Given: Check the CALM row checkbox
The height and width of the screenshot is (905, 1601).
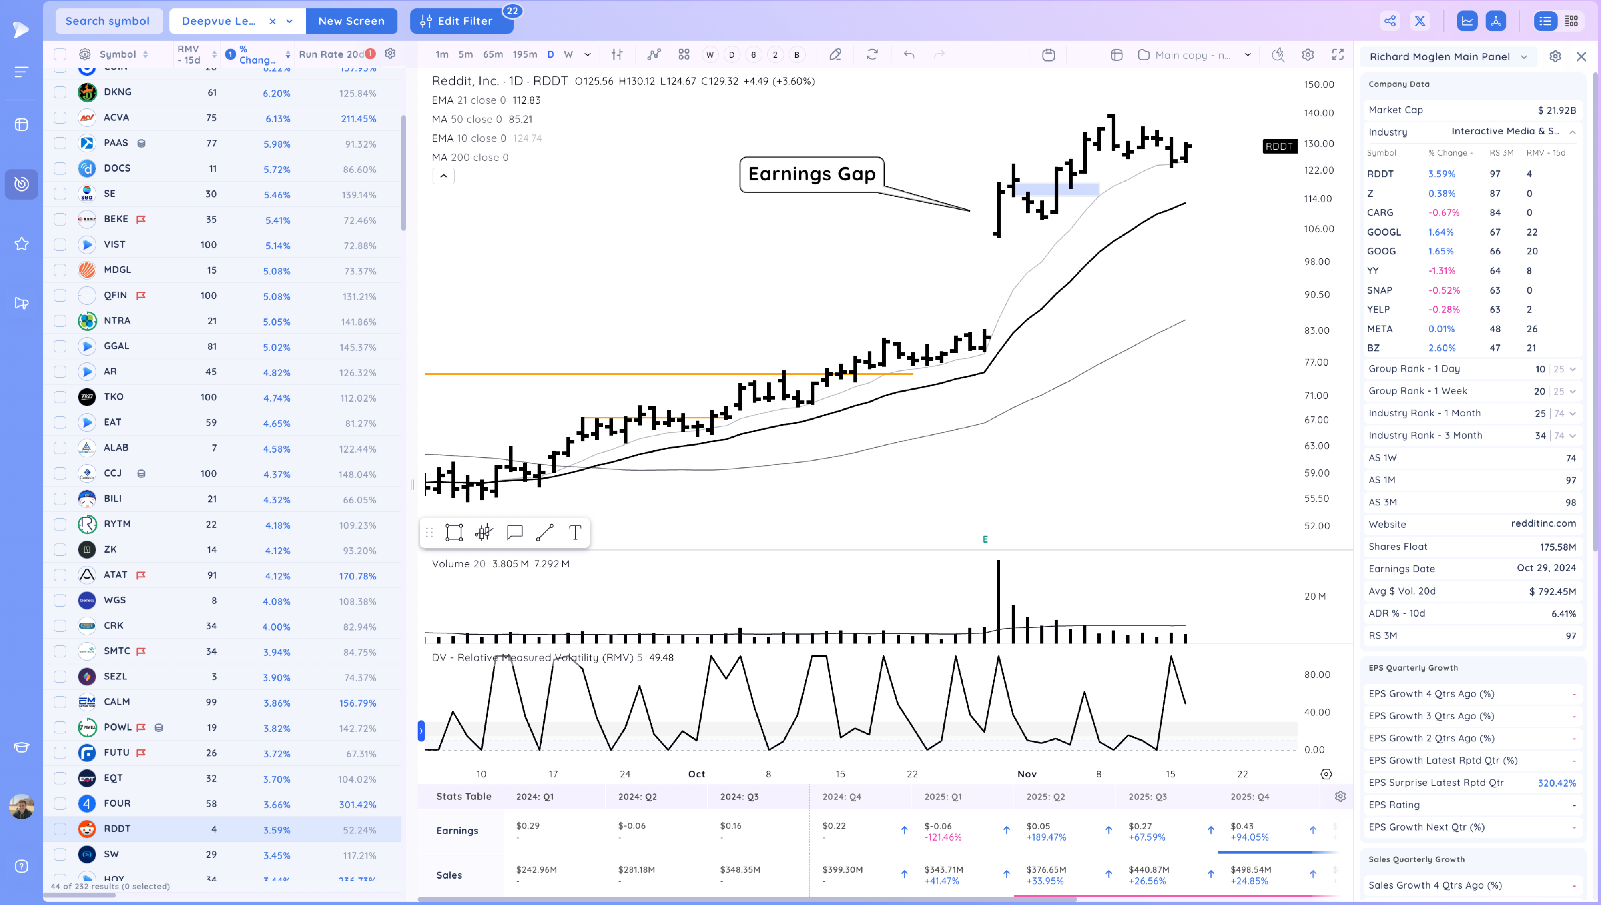Looking at the screenshot, I should click(60, 702).
